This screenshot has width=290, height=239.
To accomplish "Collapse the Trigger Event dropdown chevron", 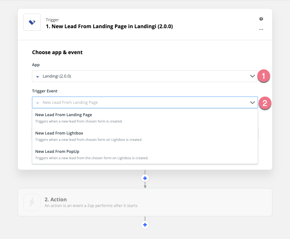I will pos(252,103).
